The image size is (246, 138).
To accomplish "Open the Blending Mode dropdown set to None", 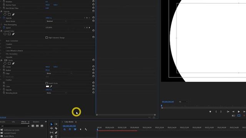I will pos(57,93).
